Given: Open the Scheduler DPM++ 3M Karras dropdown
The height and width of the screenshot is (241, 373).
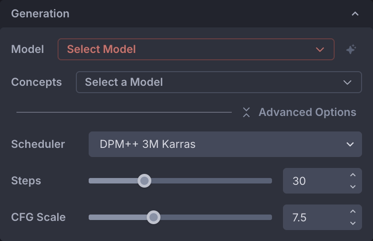Looking at the screenshot, I should [225, 144].
